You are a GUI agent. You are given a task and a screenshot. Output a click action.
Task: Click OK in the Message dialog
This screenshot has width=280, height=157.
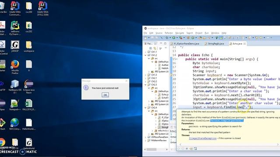pyautogui.click(x=105, y=95)
